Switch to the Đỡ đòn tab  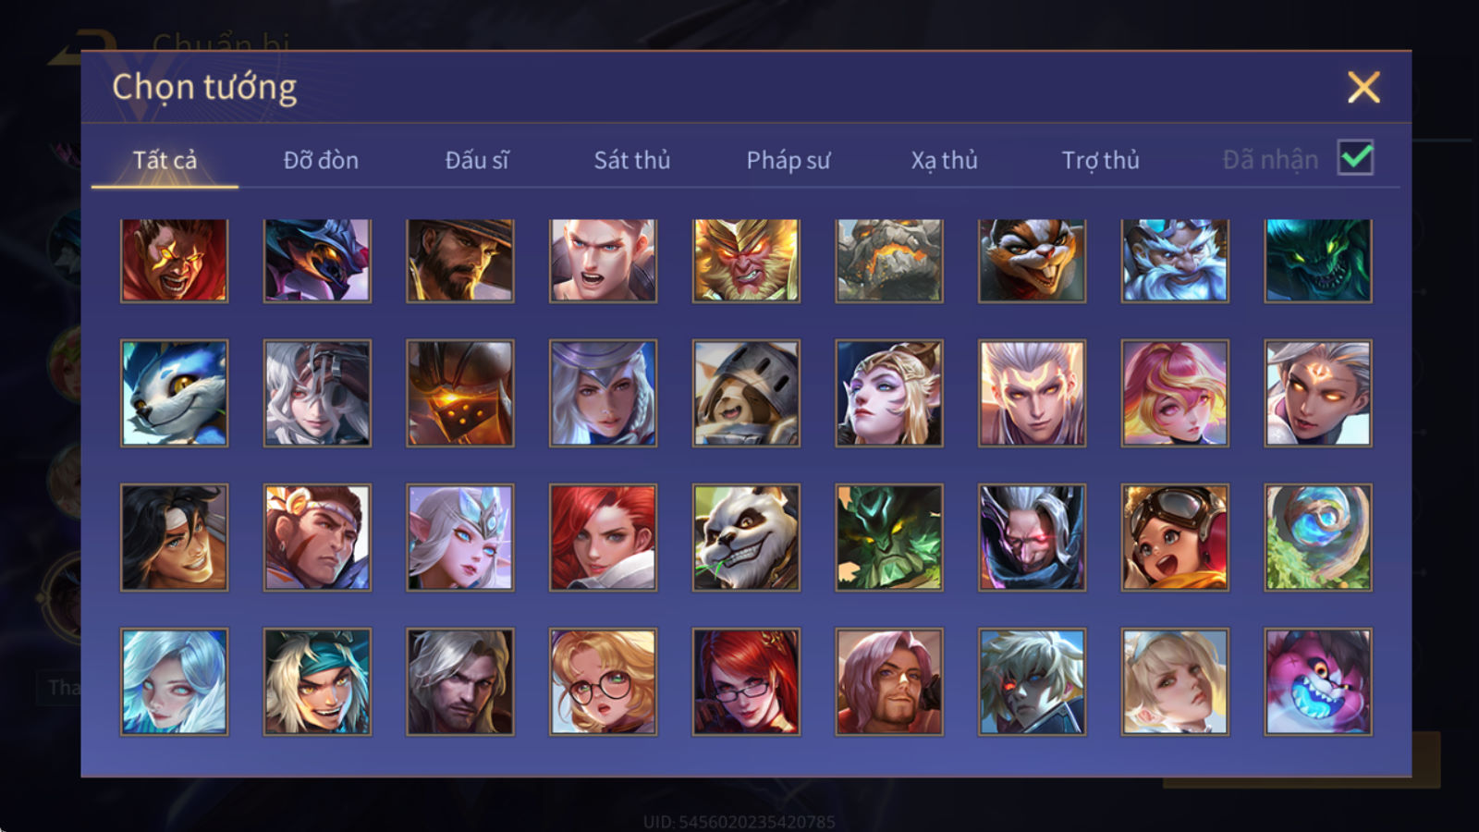coord(321,160)
